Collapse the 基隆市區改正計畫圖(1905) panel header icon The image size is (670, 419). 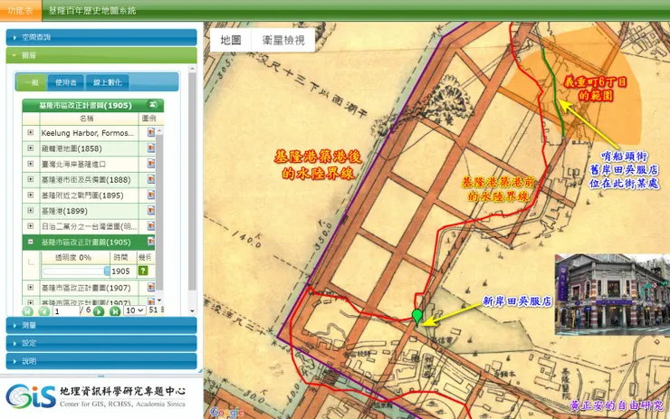[x=152, y=104]
